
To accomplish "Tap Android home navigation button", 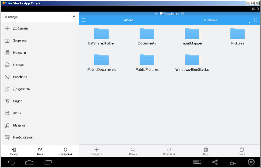I will (x=29, y=162).
